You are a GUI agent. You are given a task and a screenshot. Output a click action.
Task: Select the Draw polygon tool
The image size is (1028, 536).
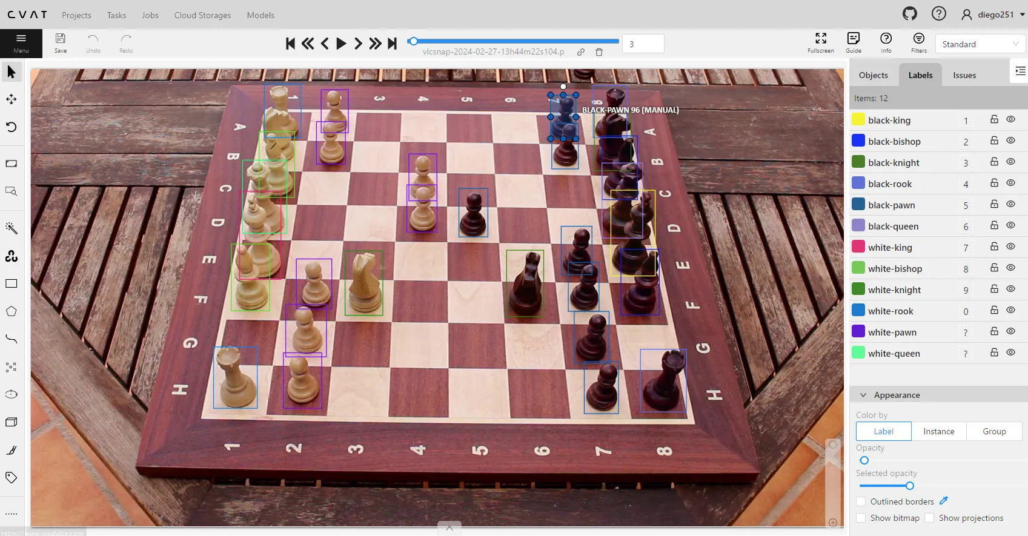pyautogui.click(x=12, y=311)
